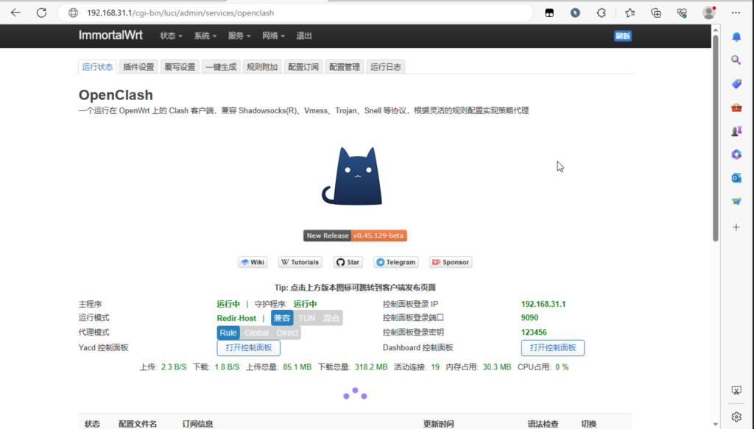Set proxy mode to Global
The height and width of the screenshot is (429, 754).
pyautogui.click(x=256, y=333)
